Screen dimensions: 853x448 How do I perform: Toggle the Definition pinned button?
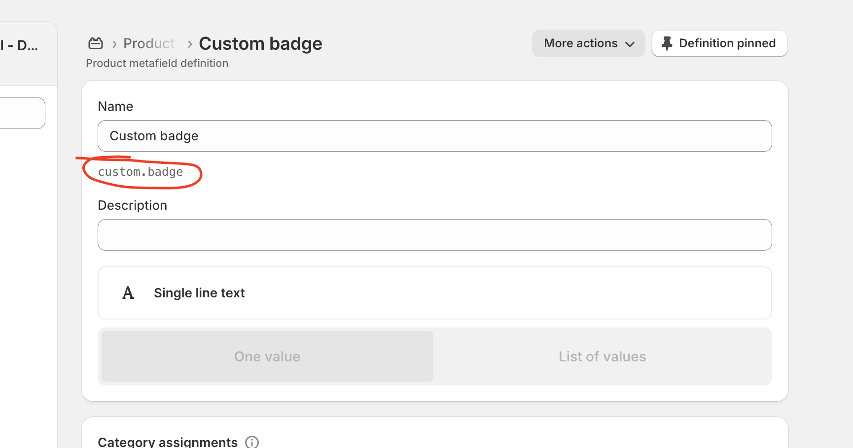tap(719, 43)
